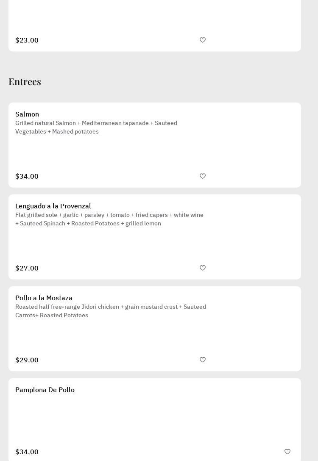The image size is (318, 461).
Task: Open the Pollo a la Mostaza item title
Action: coord(44,298)
